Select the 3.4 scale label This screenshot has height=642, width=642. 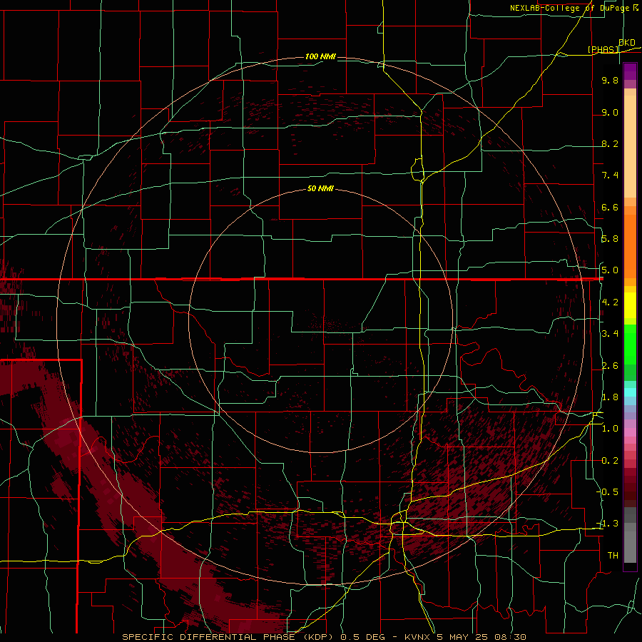[610, 334]
